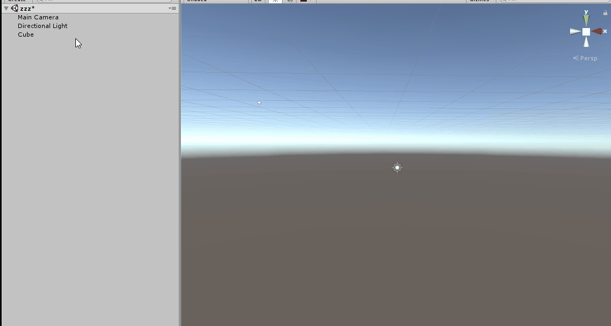Toggle the scene gizmo rotation lock
Screen dimensions: 611x326
[605, 13]
